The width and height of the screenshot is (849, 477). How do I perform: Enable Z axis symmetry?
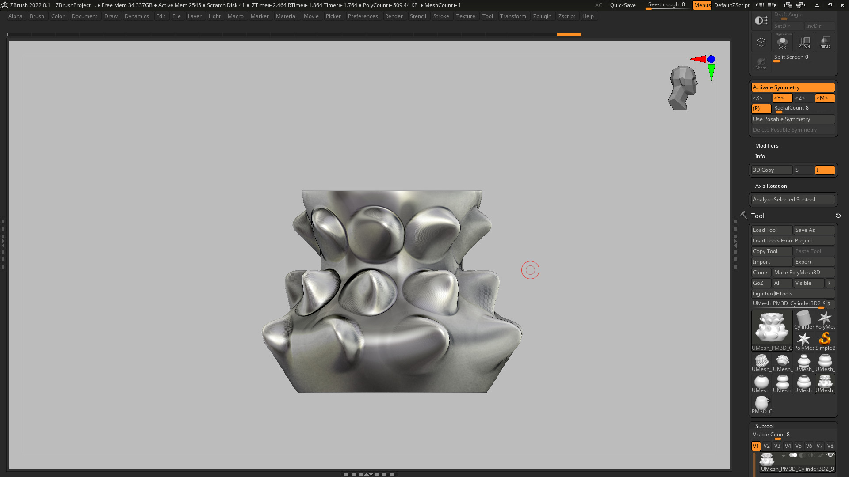tap(803, 98)
